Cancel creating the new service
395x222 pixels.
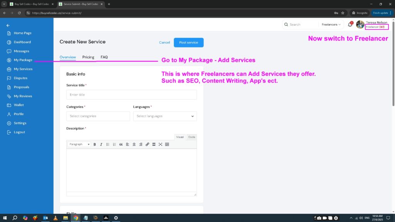tap(164, 42)
